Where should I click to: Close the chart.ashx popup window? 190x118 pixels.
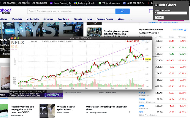12,38
